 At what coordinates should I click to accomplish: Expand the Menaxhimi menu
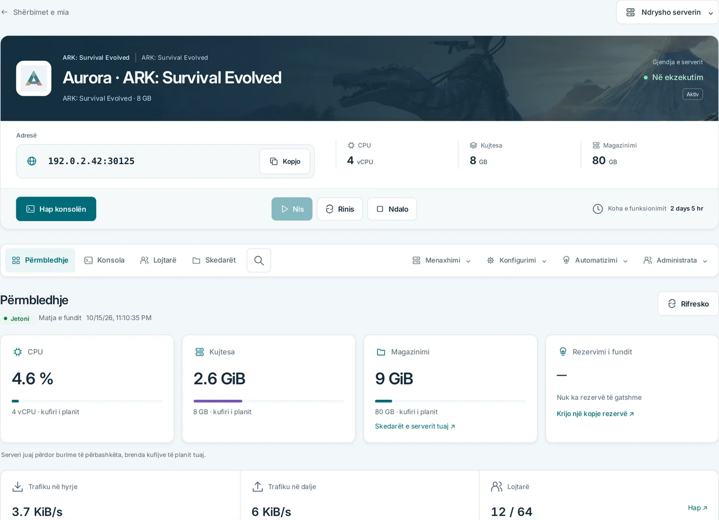point(442,261)
